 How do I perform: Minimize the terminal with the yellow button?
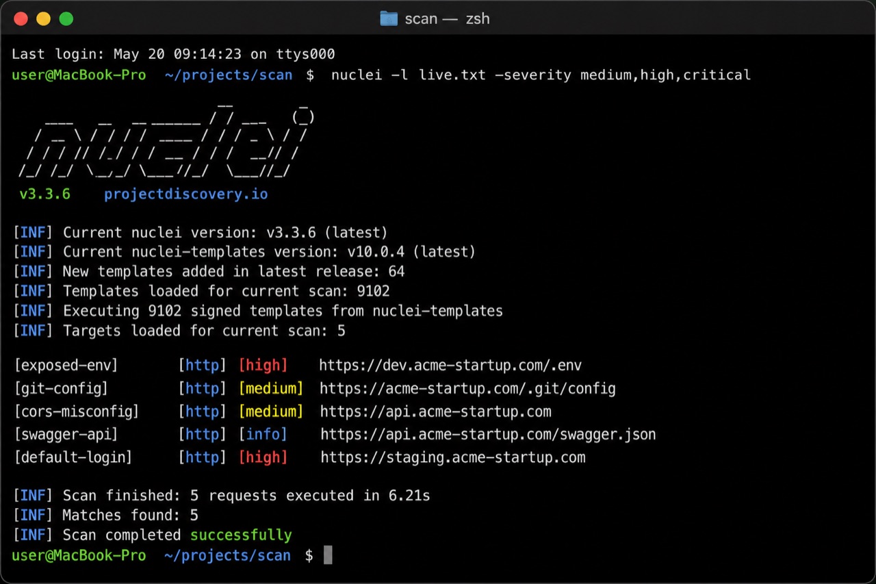click(x=43, y=18)
